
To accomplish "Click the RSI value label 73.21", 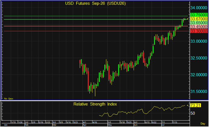I will tap(196, 106).
